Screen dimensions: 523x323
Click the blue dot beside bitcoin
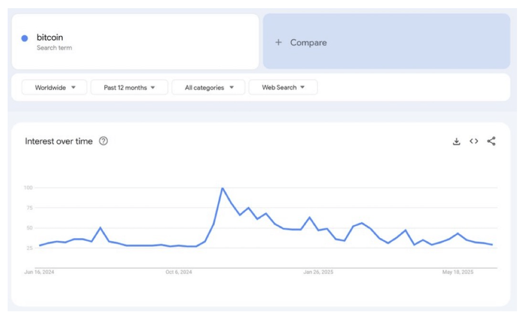coord(24,38)
